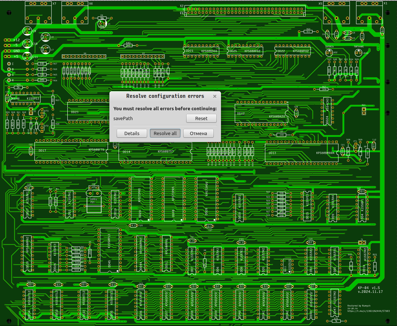Click the DD17 KP580ВГ75 chip outline

(x=71, y=150)
